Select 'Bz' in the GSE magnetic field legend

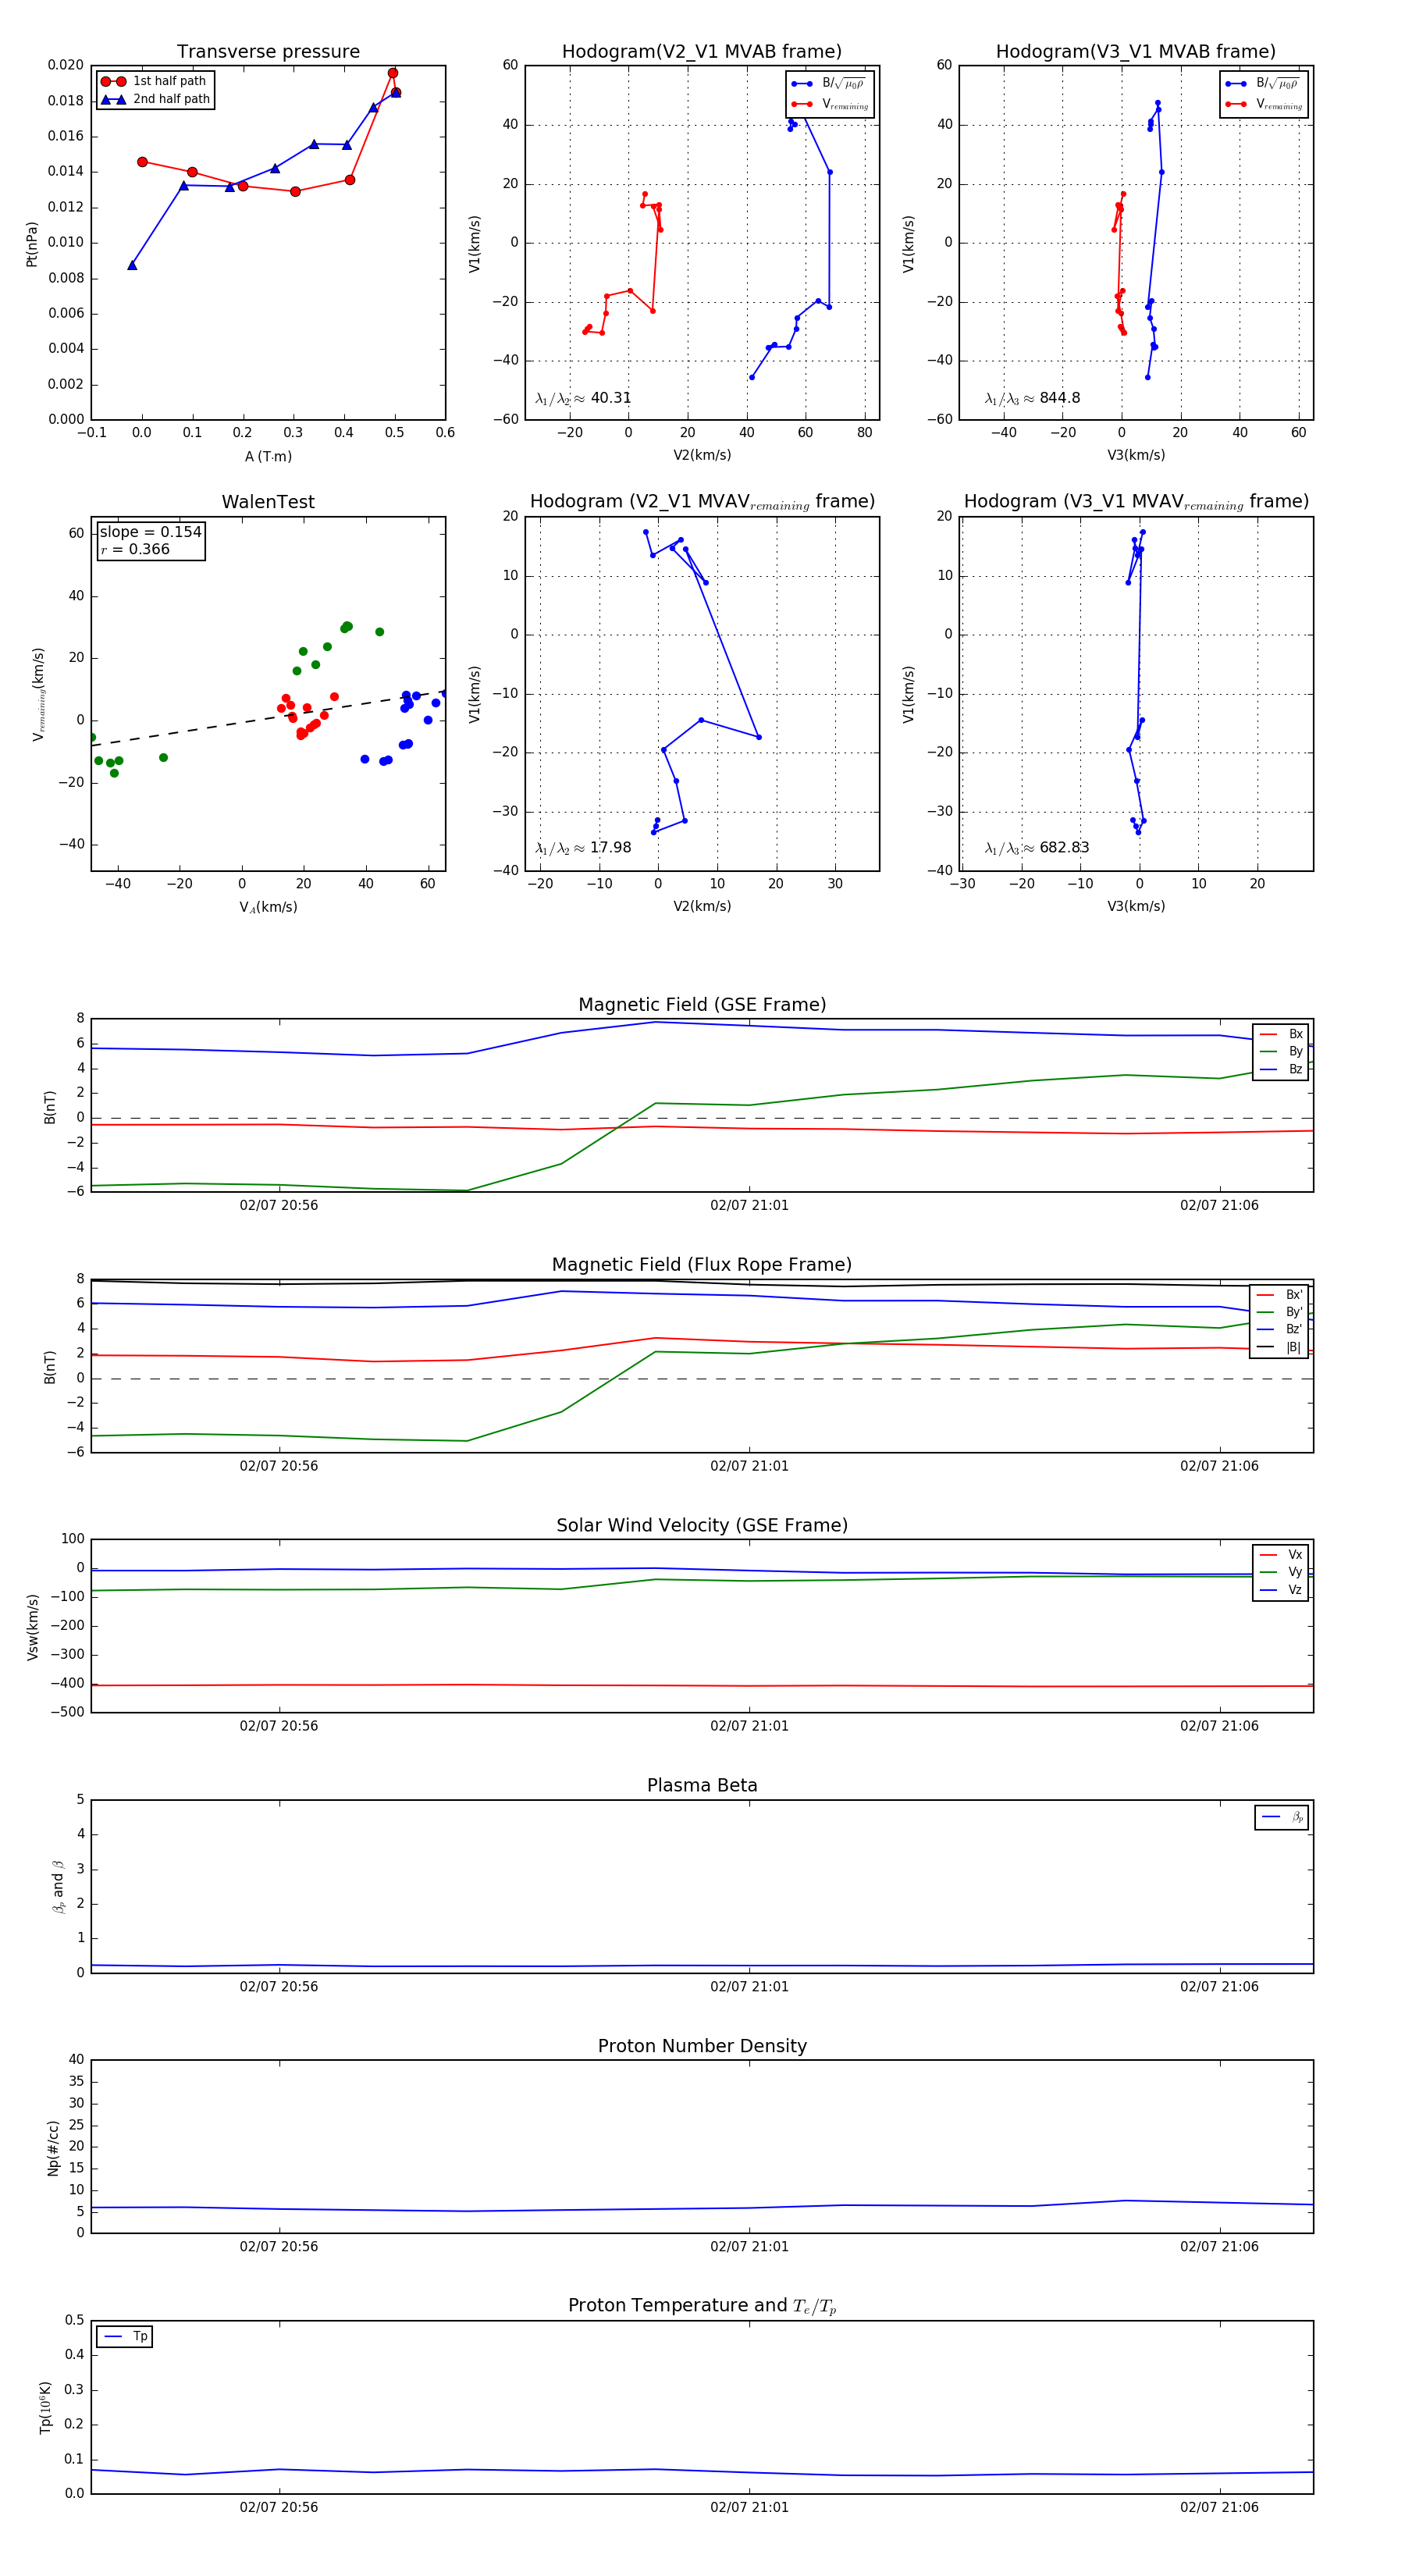(1281, 1069)
